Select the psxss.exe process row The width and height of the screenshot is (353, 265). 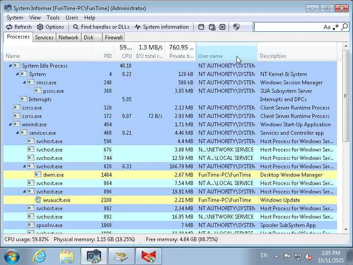pyautogui.click(x=170, y=91)
